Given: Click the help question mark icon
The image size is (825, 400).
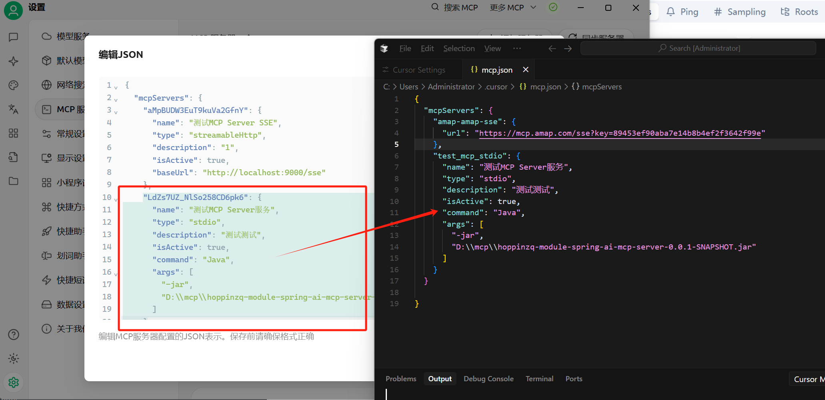Looking at the screenshot, I should 13,335.
